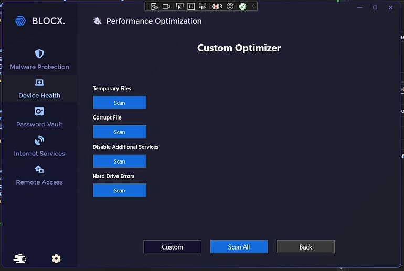Click the Password Vault safe icon
The height and width of the screenshot is (271, 404).
[x=39, y=112]
